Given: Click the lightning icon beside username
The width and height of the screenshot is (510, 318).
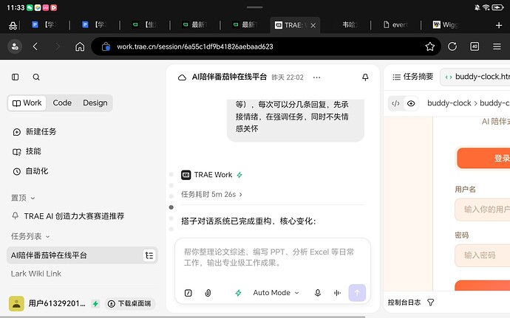Looking at the screenshot, I should click(95, 304).
